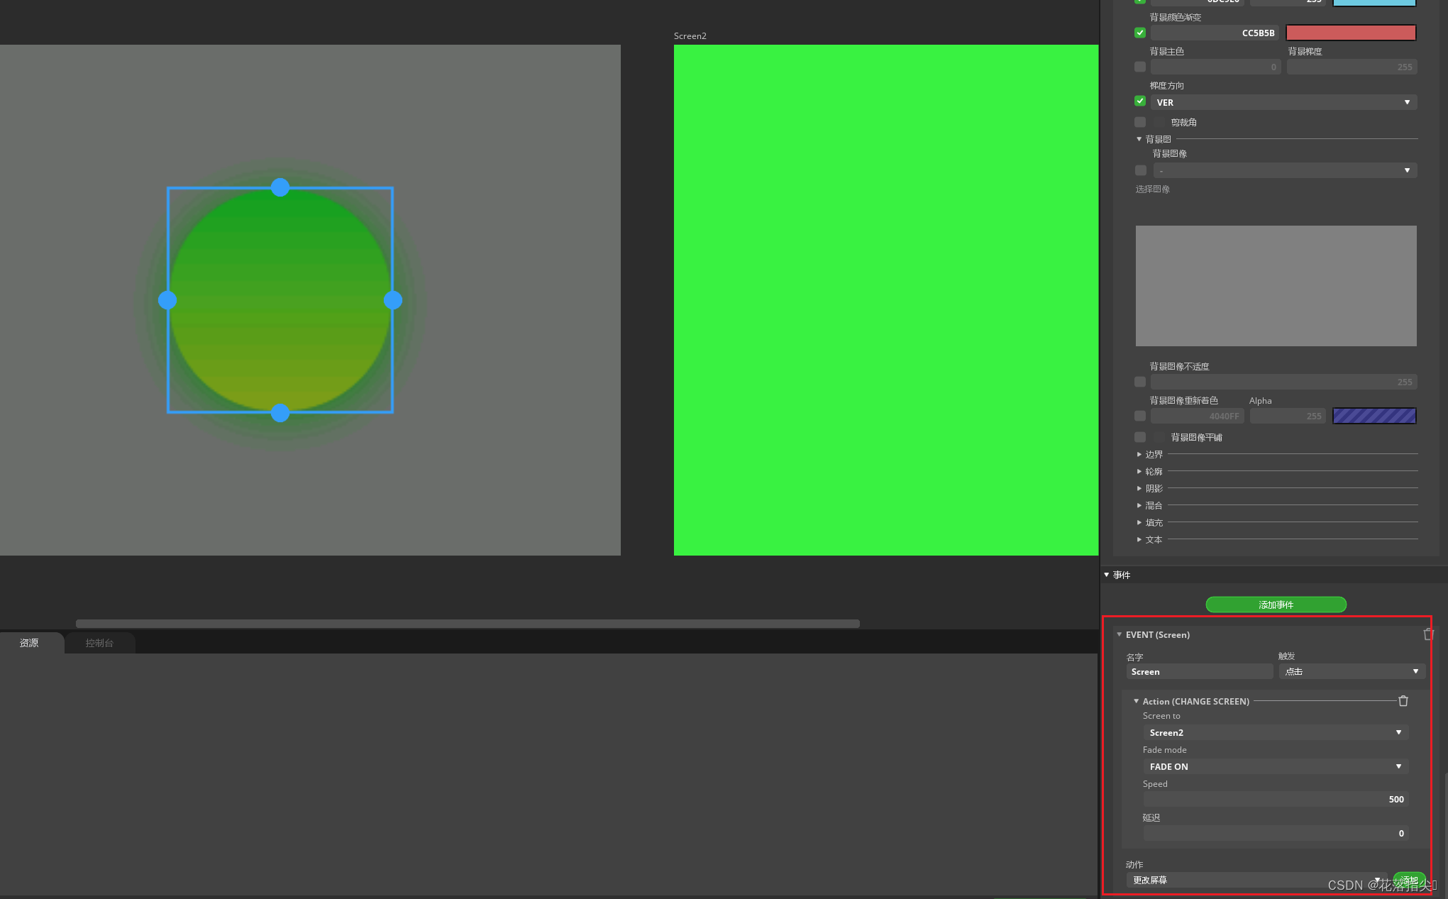Click the top resize handle of the circle

tap(280, 187)
